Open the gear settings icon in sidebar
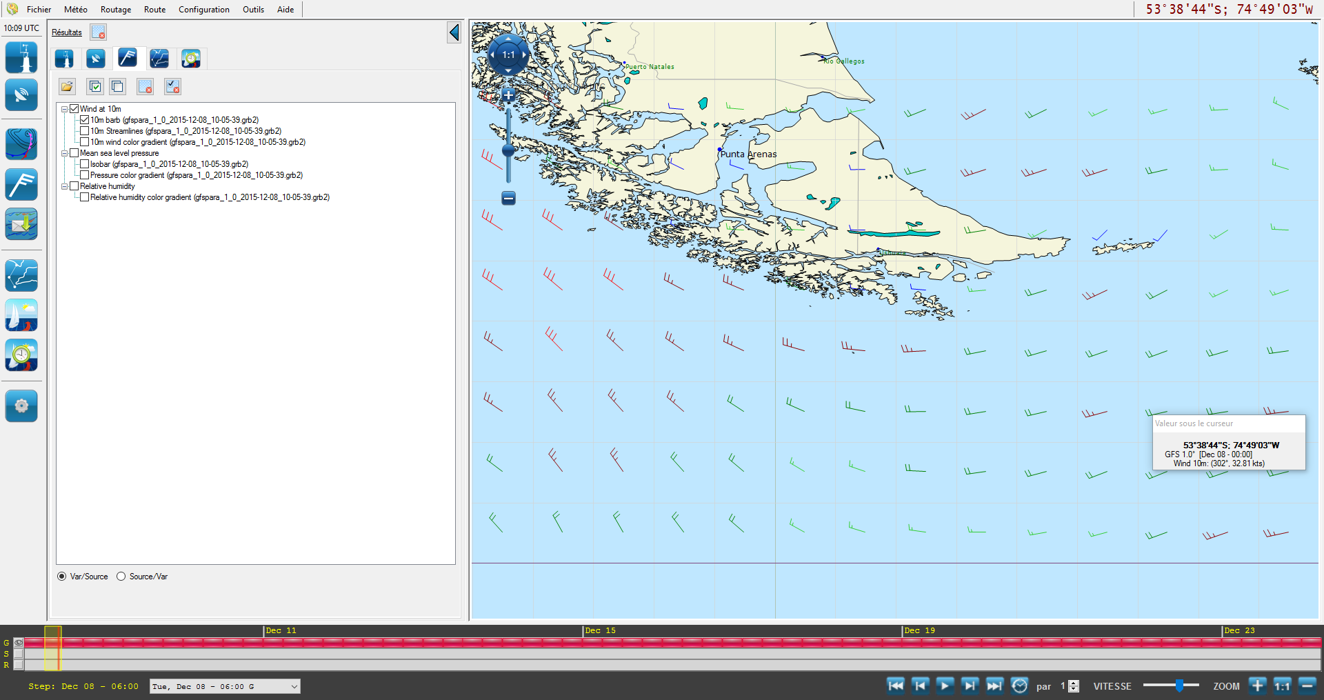The width and height of the screenshot is (1324, 700). [21, 406]
